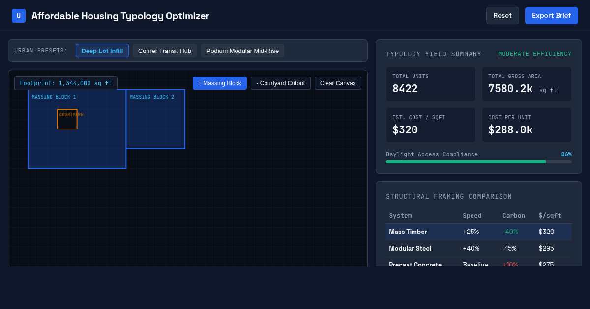Click the Est. Cost / Sqft $320 value

coord(405,130)
